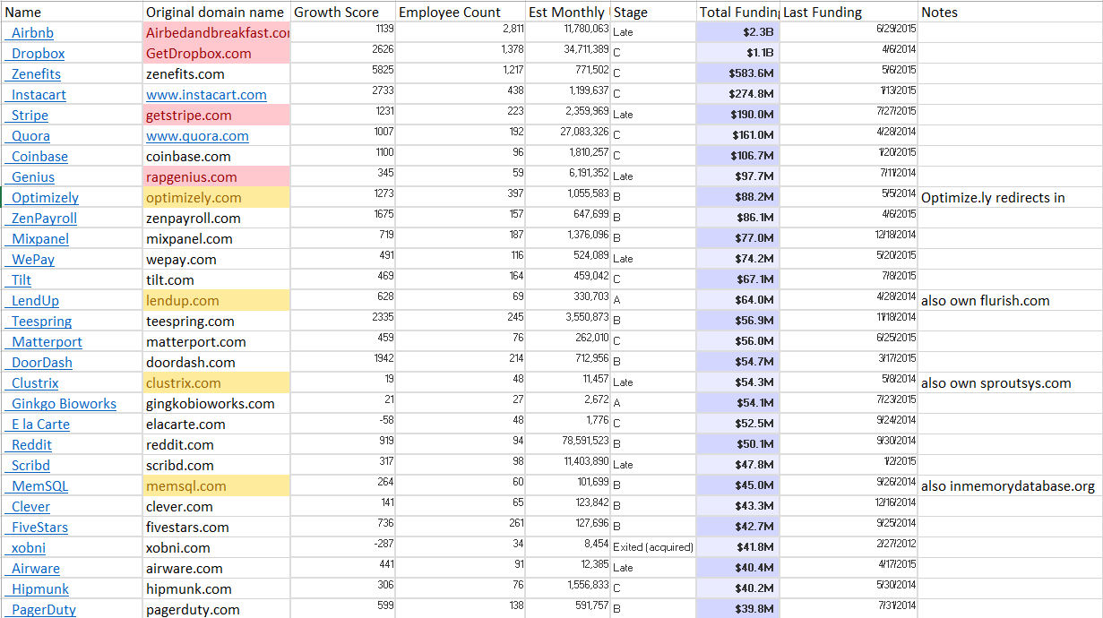The image size is (1103, 618).
Task: Select the memsql.com domain cell
Action: pyautogui.click(x=216, y=486)
